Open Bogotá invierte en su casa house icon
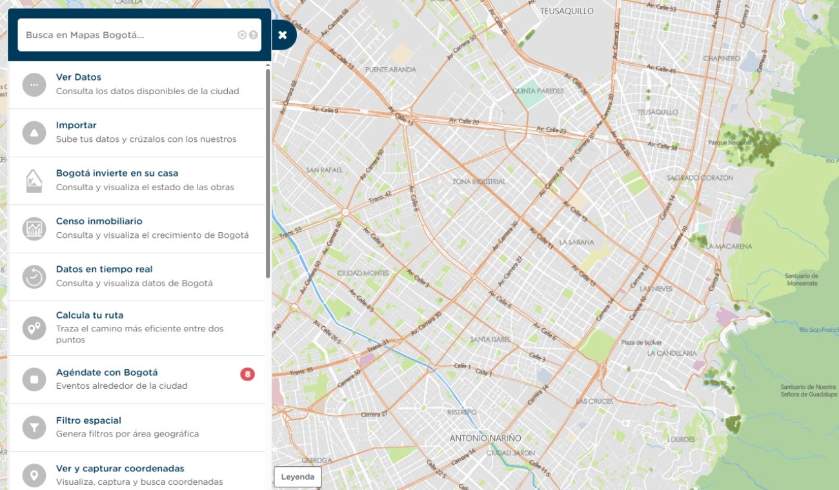 (x=34, y=181)
